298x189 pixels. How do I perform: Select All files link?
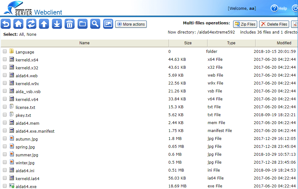(x=22, y=35)
